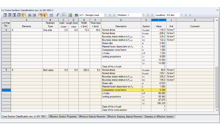Click the third toolbar icon with down arrow

tap(14, 15)
